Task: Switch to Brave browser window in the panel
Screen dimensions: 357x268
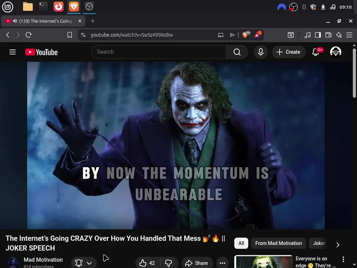Action: point(74,7)
